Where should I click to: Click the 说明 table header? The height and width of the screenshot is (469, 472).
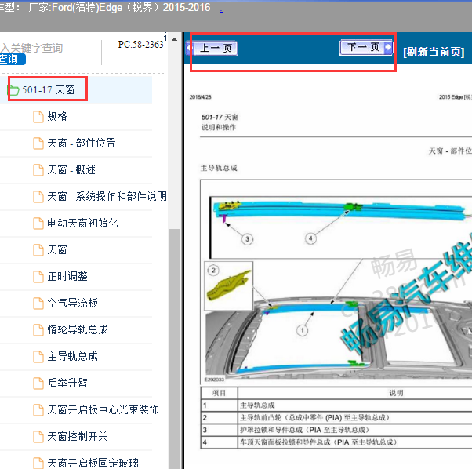coord(396,393)
